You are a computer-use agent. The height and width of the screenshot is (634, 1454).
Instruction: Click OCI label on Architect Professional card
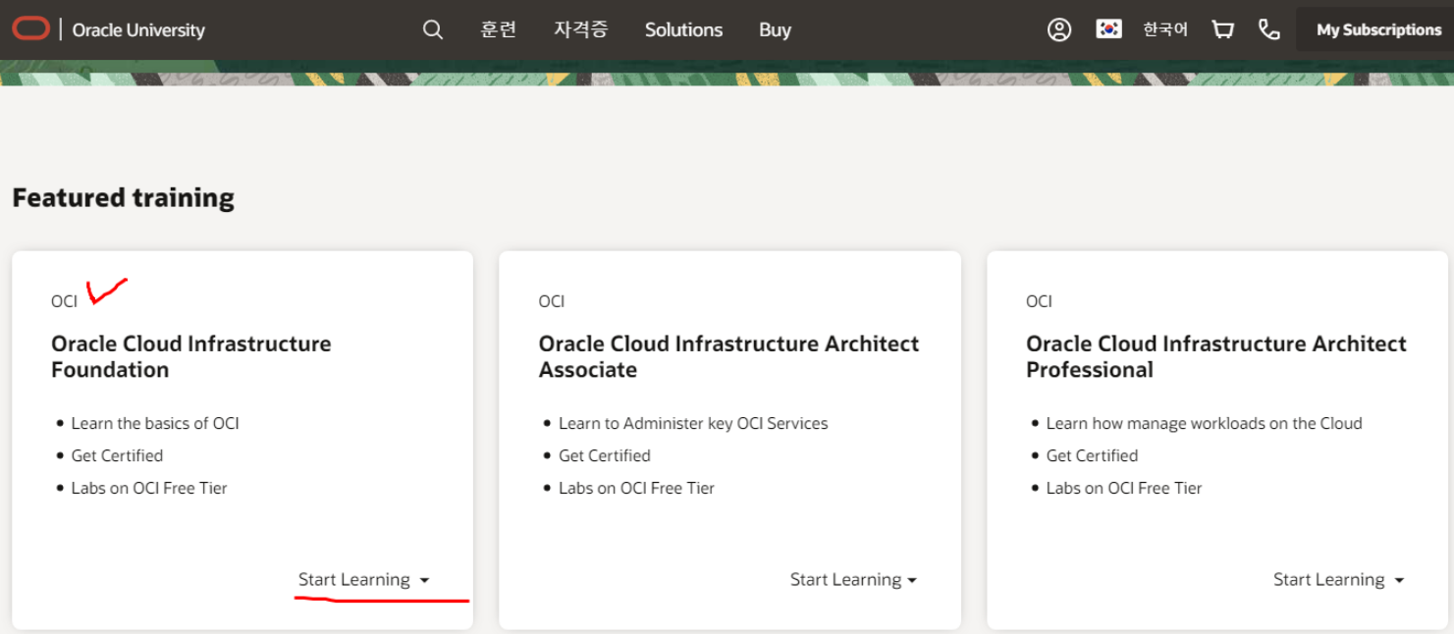pyautogui.click(x=1039, y=301)
